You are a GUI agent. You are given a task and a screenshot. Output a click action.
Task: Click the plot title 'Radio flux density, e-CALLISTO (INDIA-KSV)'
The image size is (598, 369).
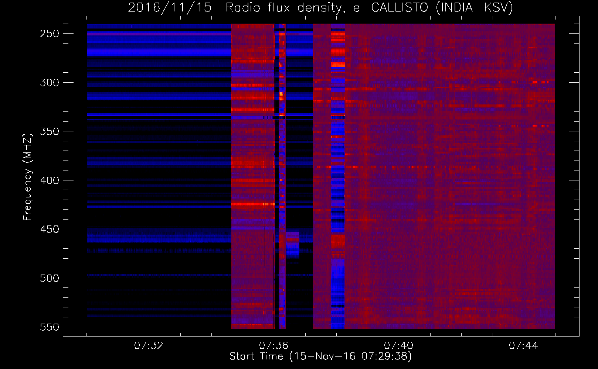[369, 7]
